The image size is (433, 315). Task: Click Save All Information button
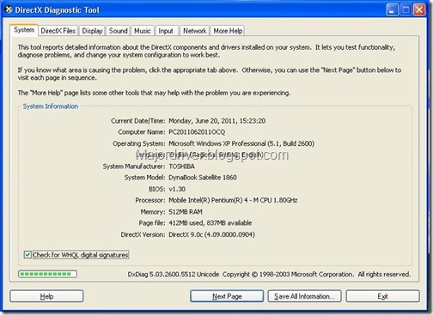point(304,296)
